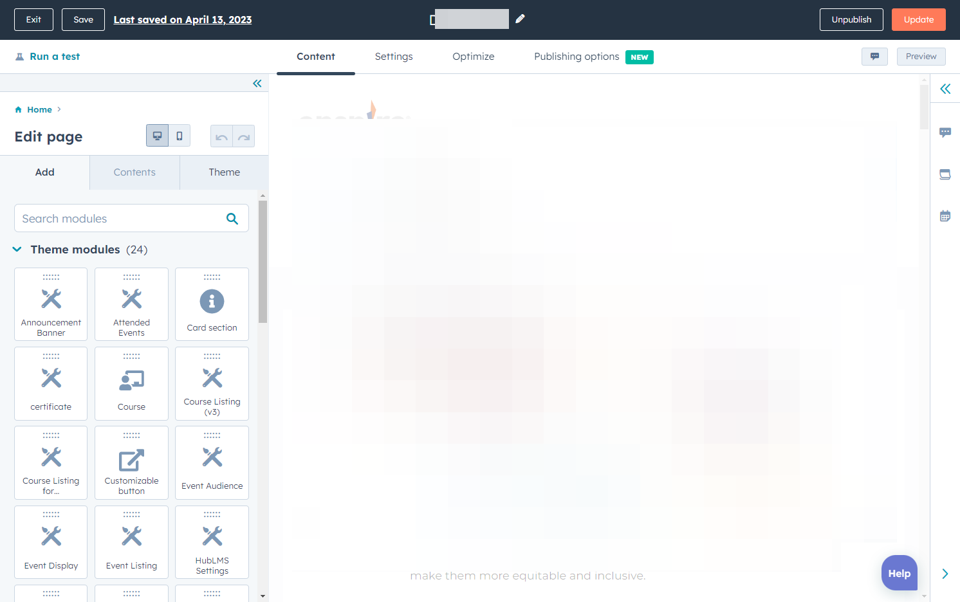The width and height of the screenshot is (960, 602).
Task: Select the Add sidebar tab
Action: 45,172
